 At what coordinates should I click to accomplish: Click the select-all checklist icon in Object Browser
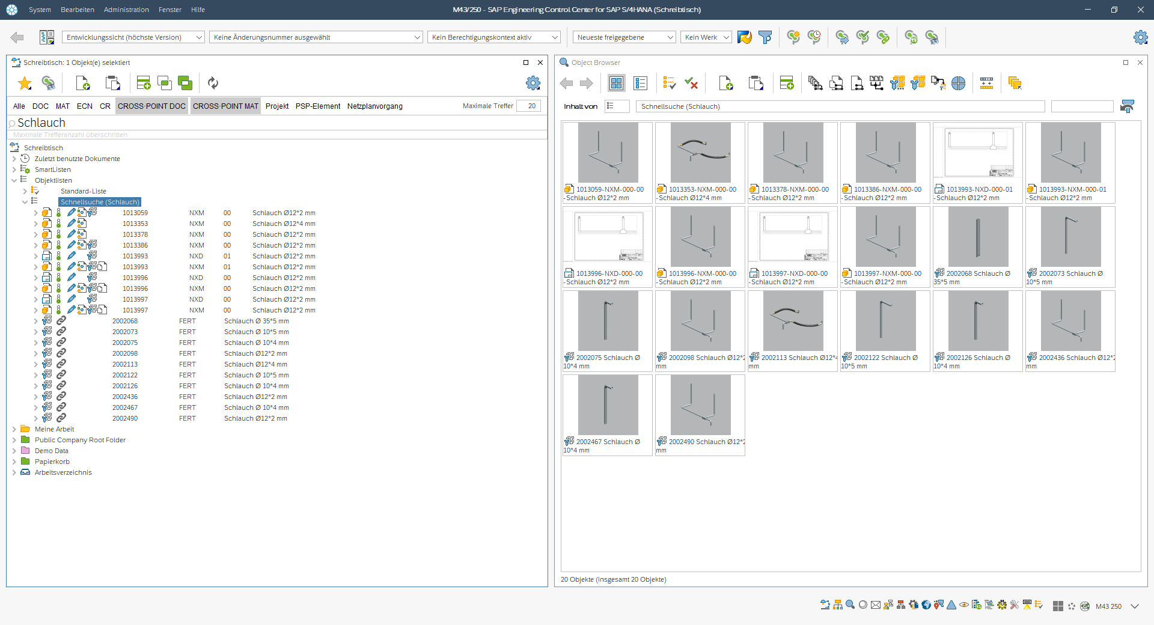tap(669, 83)
